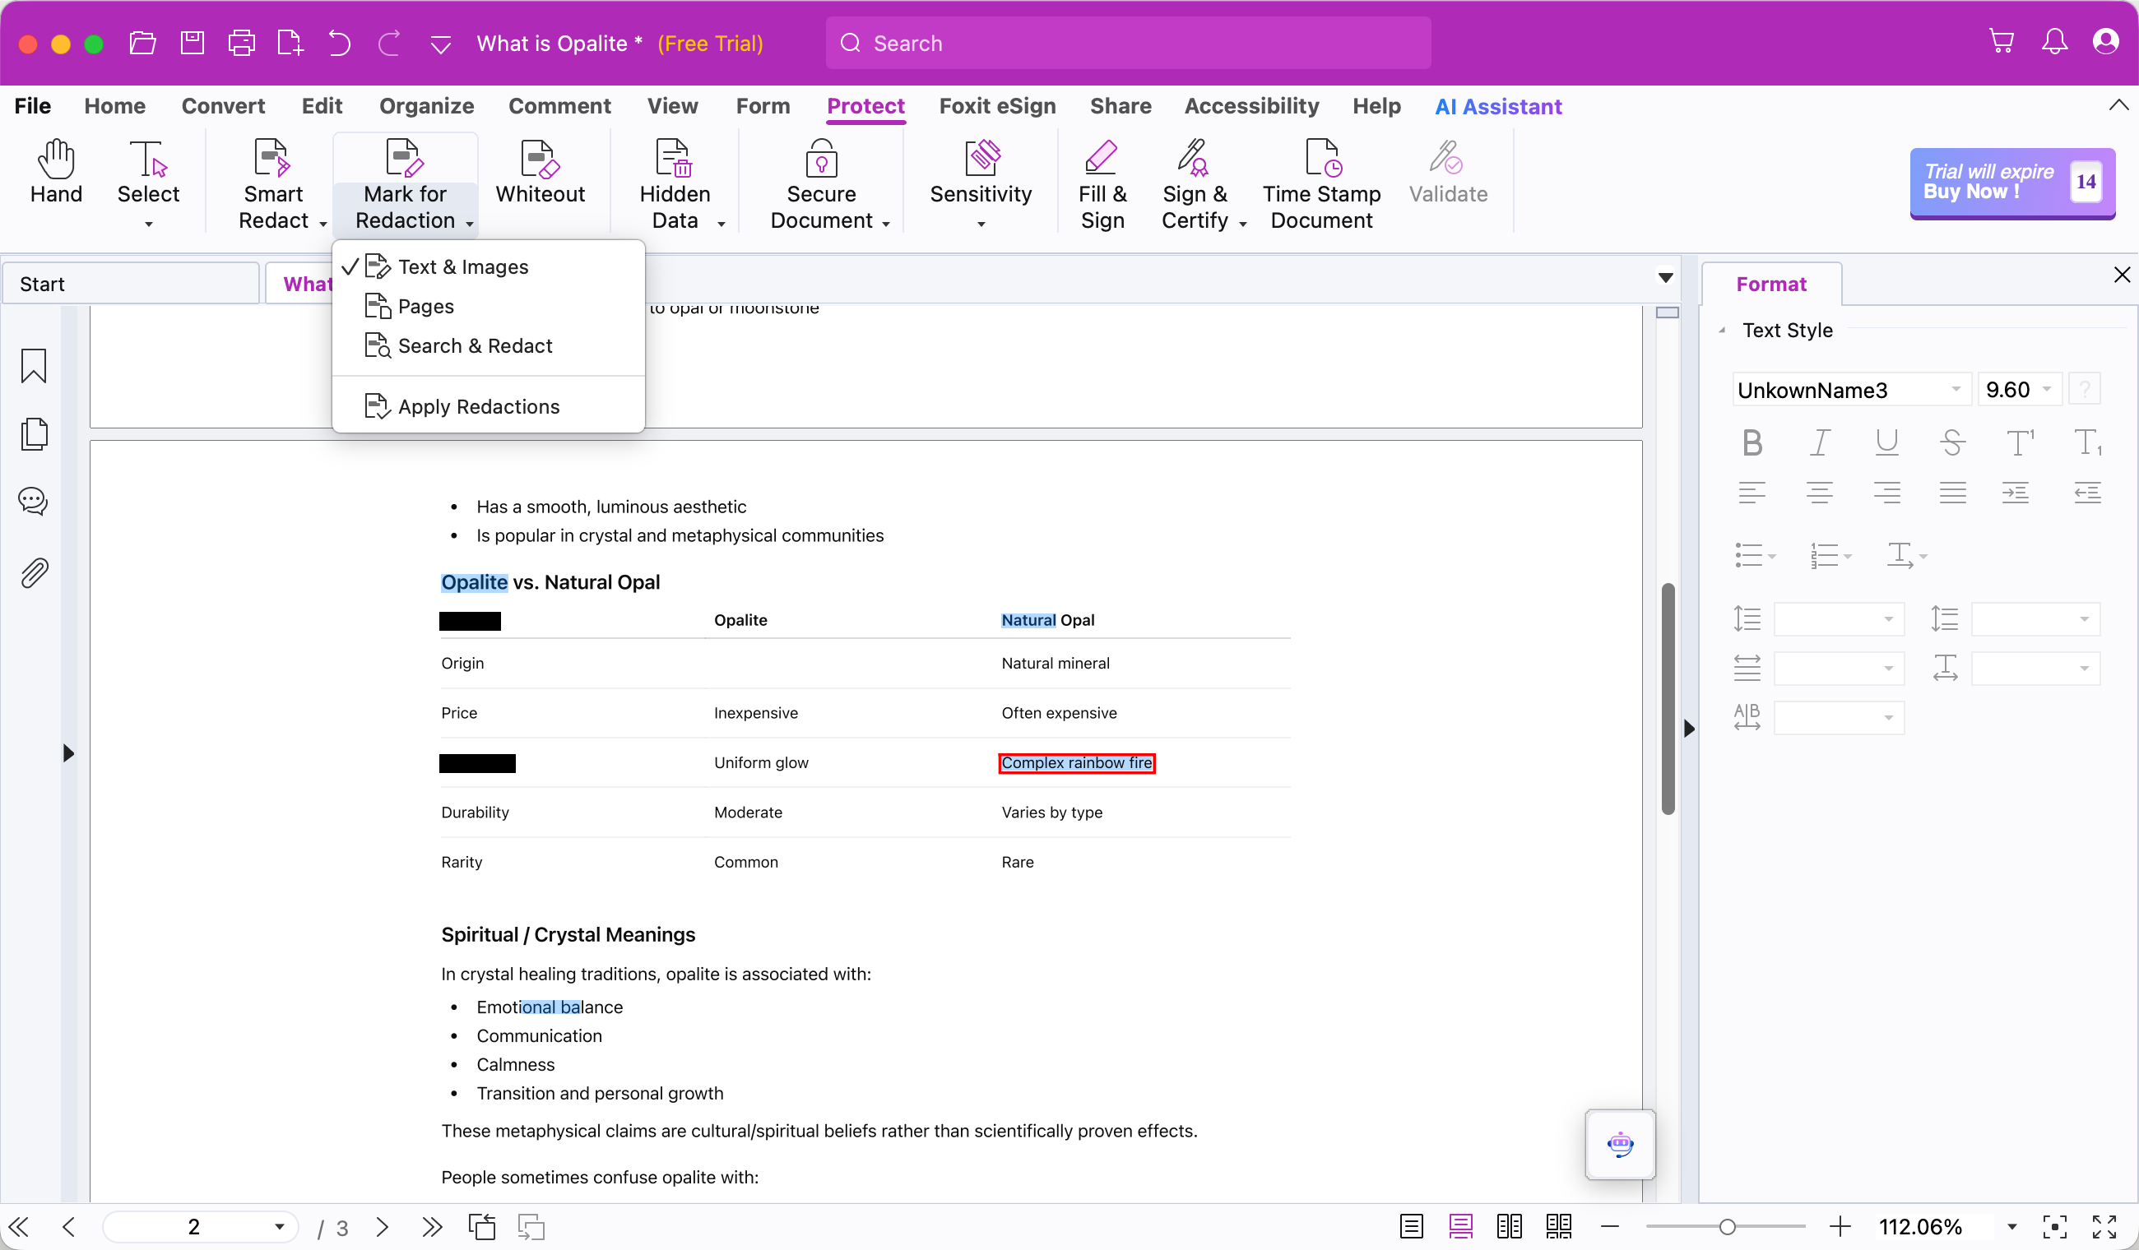Click the Search field in title bar
Viewport: 2139px width, 1250px height.
pyautogui.click(x=1127, y=43)
